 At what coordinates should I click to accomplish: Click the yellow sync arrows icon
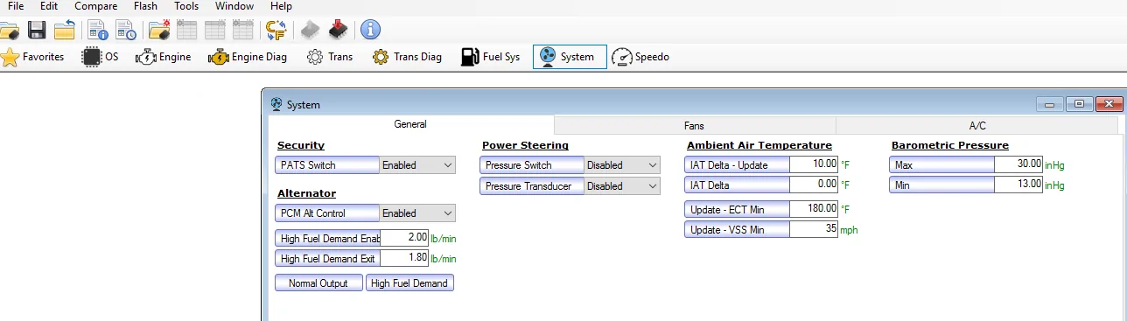click(276, 31)
